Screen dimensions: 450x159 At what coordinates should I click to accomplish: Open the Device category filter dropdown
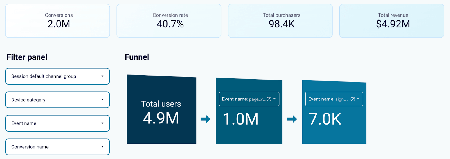click(x=57, y=100)
